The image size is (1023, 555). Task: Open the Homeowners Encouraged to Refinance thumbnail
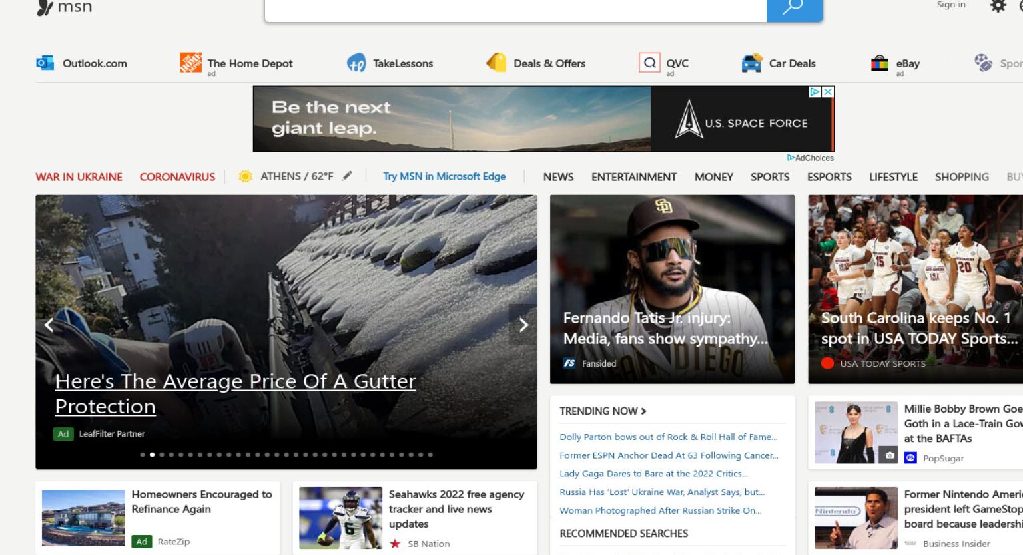[x=83, y=518]
